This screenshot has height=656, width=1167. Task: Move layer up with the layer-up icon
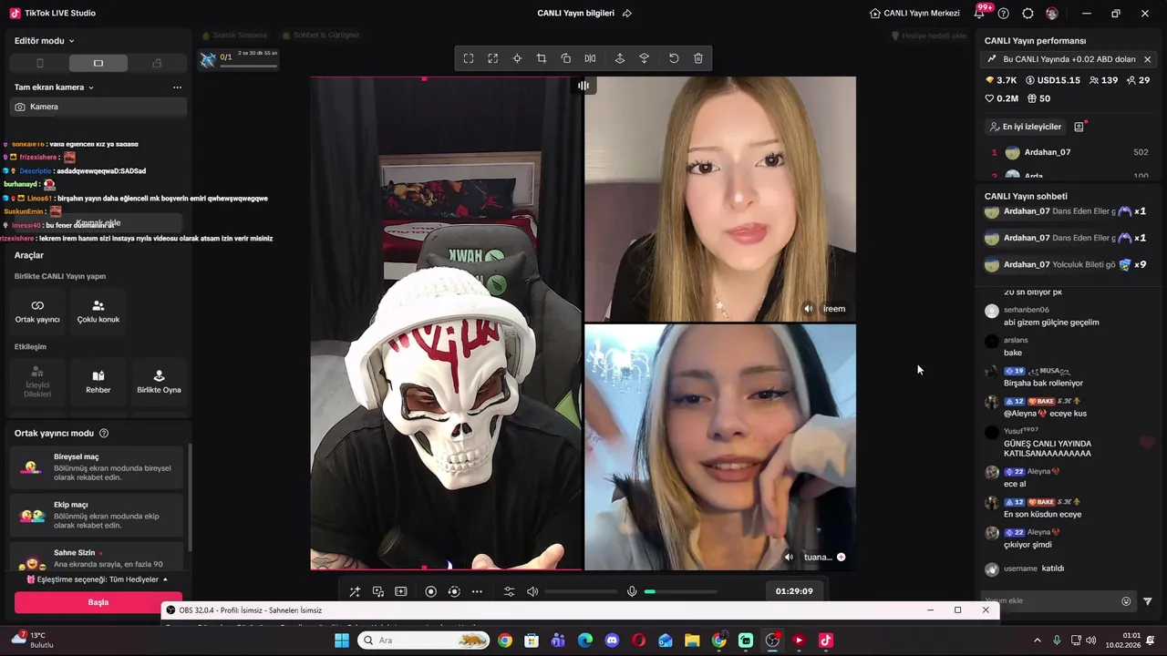click(x=620, y=58)
